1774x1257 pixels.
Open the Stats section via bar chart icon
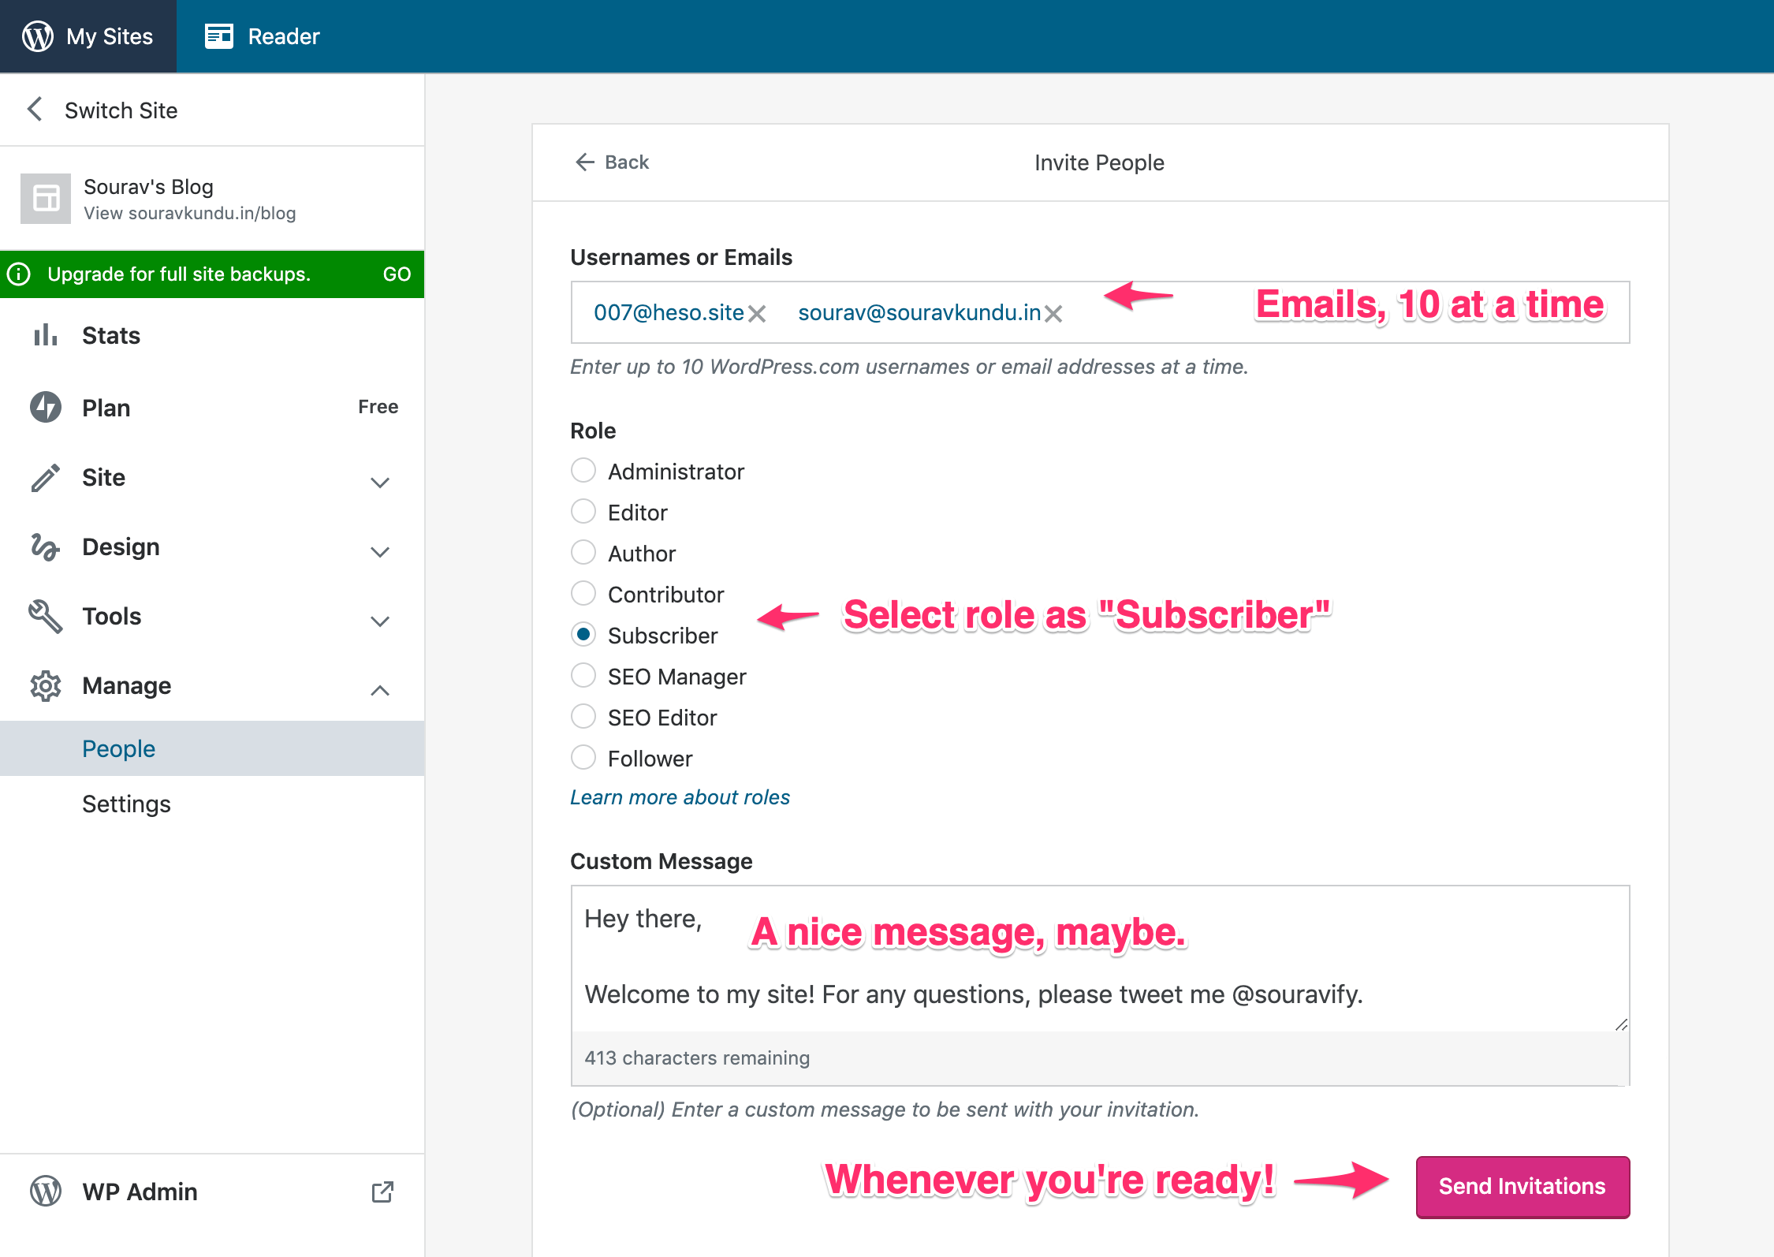pyautogui.click(x=45, y=334)
